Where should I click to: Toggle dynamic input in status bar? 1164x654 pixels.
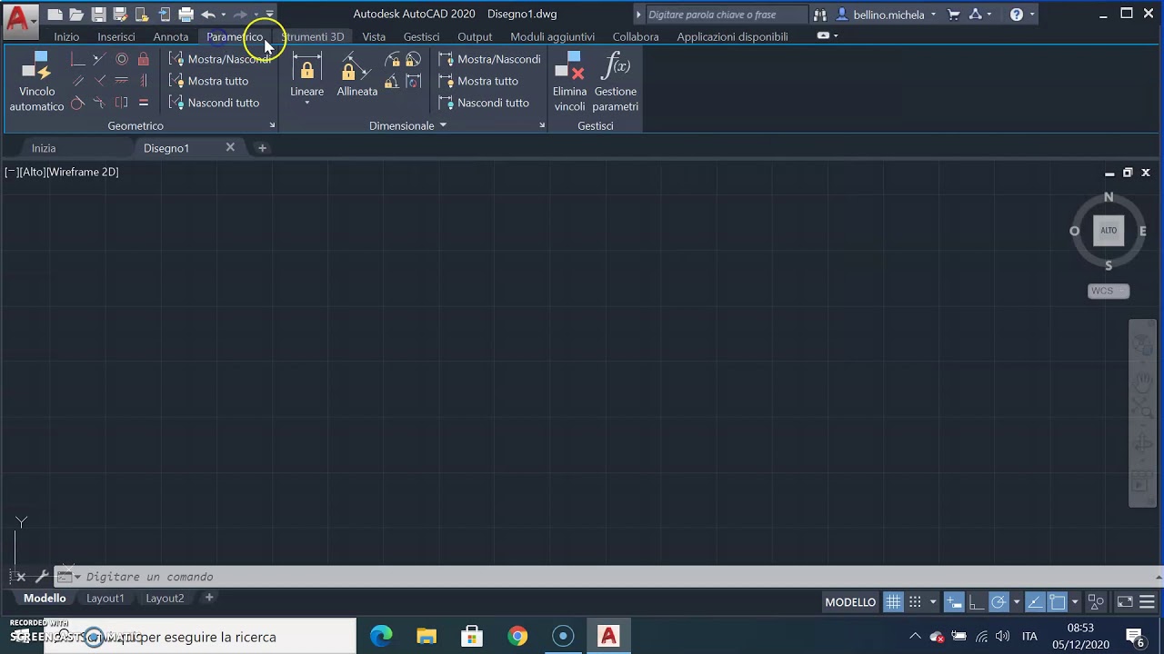pyautogui.click(x=953, y=602)
